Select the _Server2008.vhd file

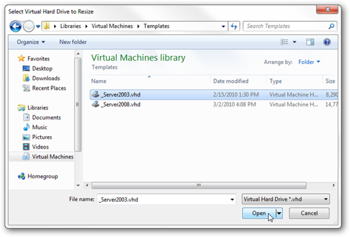point(214,105)
